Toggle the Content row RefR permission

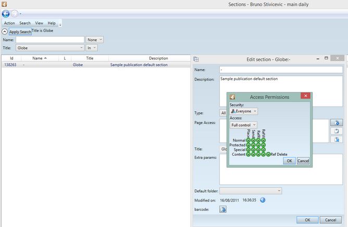258,154
